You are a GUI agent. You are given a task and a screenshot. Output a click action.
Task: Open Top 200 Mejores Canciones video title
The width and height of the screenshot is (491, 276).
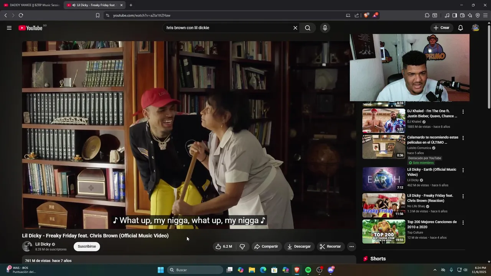coord(432,224)
